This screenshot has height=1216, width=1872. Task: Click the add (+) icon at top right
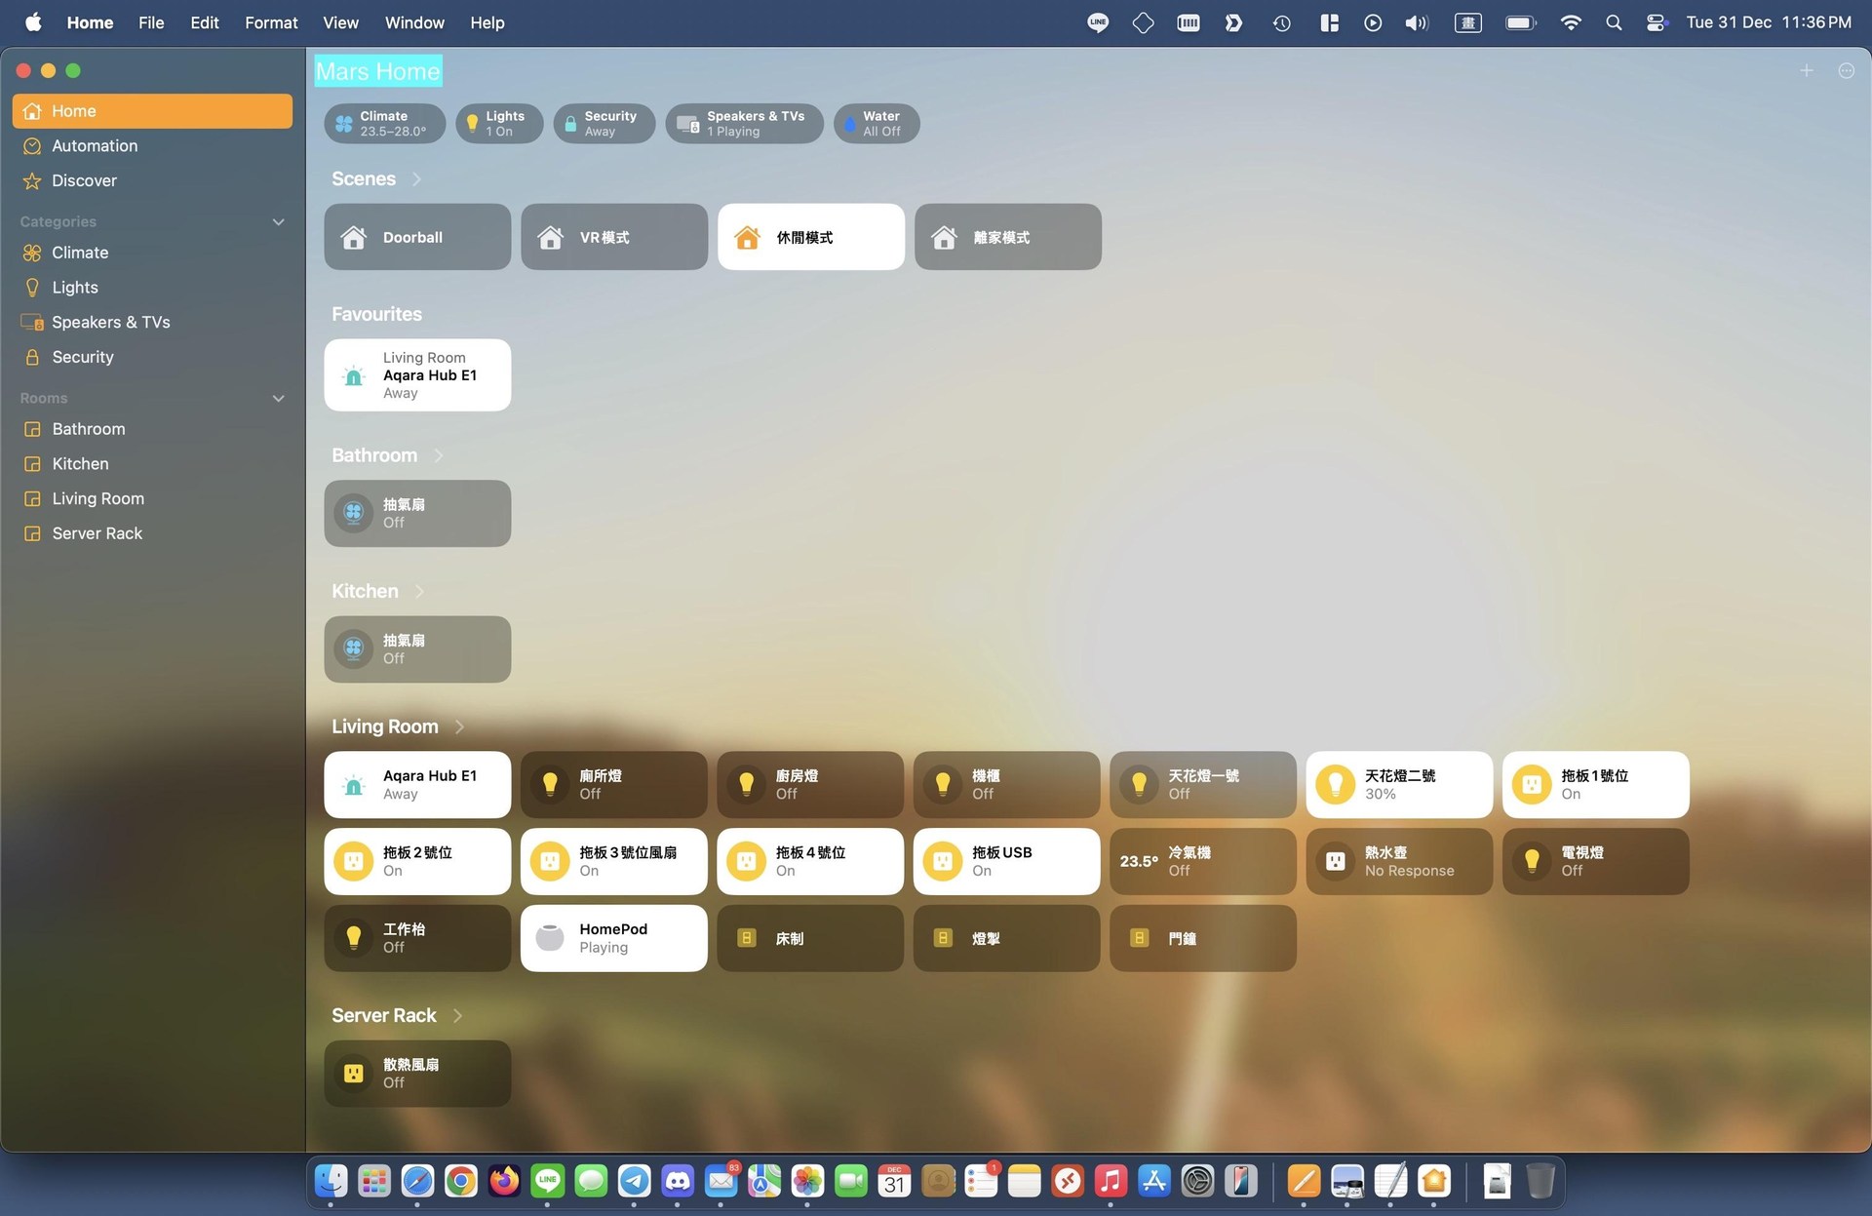(1806, 71)
